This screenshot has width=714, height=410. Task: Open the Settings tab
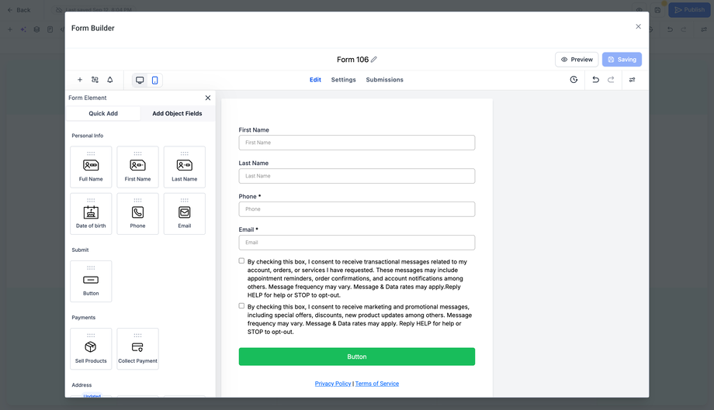pyautogui.click(x=343, y=80)
